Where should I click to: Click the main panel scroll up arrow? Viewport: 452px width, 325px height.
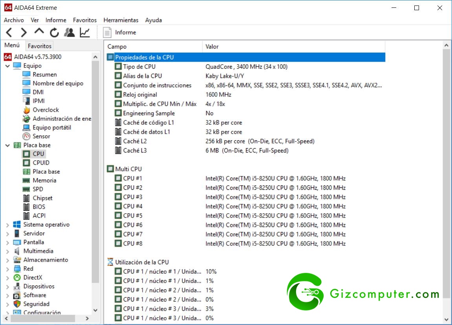446,45
